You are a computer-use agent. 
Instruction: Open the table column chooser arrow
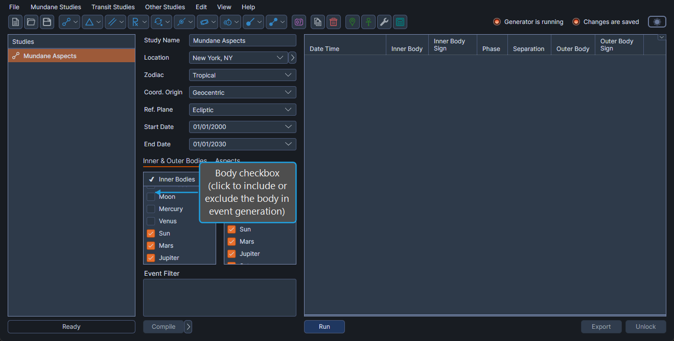coord(662,37)
